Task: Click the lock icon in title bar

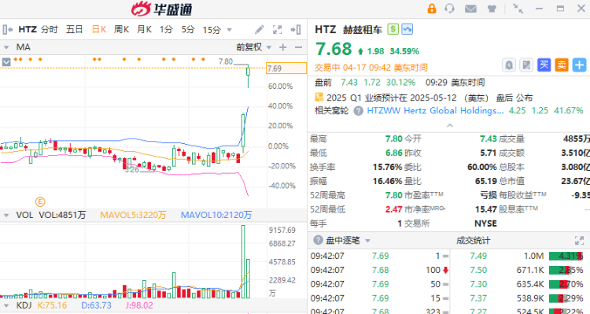Action: click(x=432, y=9)
